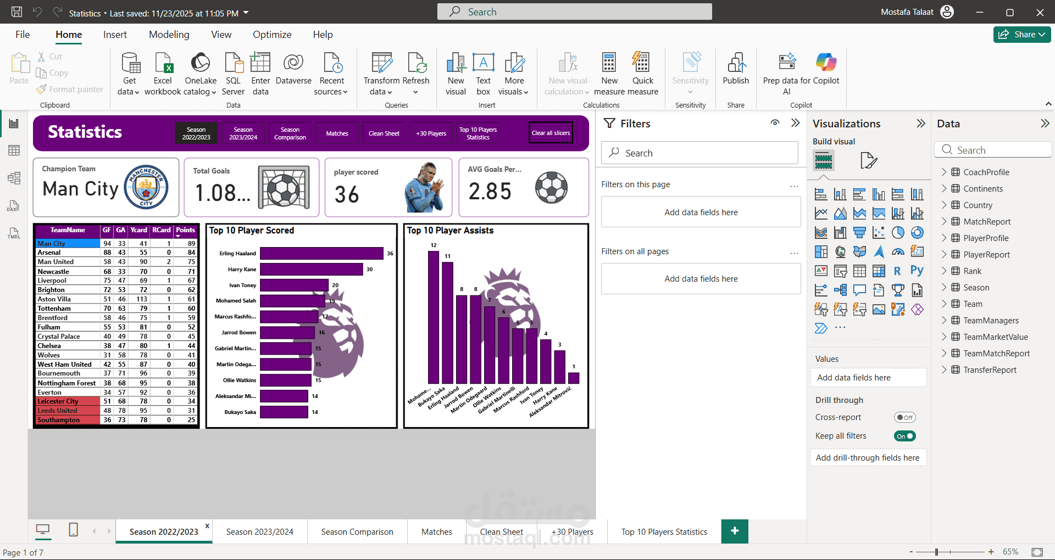Expand the PlayerProfile table
This screenshot has width=1055, height=560.
[x=944, y=238]
